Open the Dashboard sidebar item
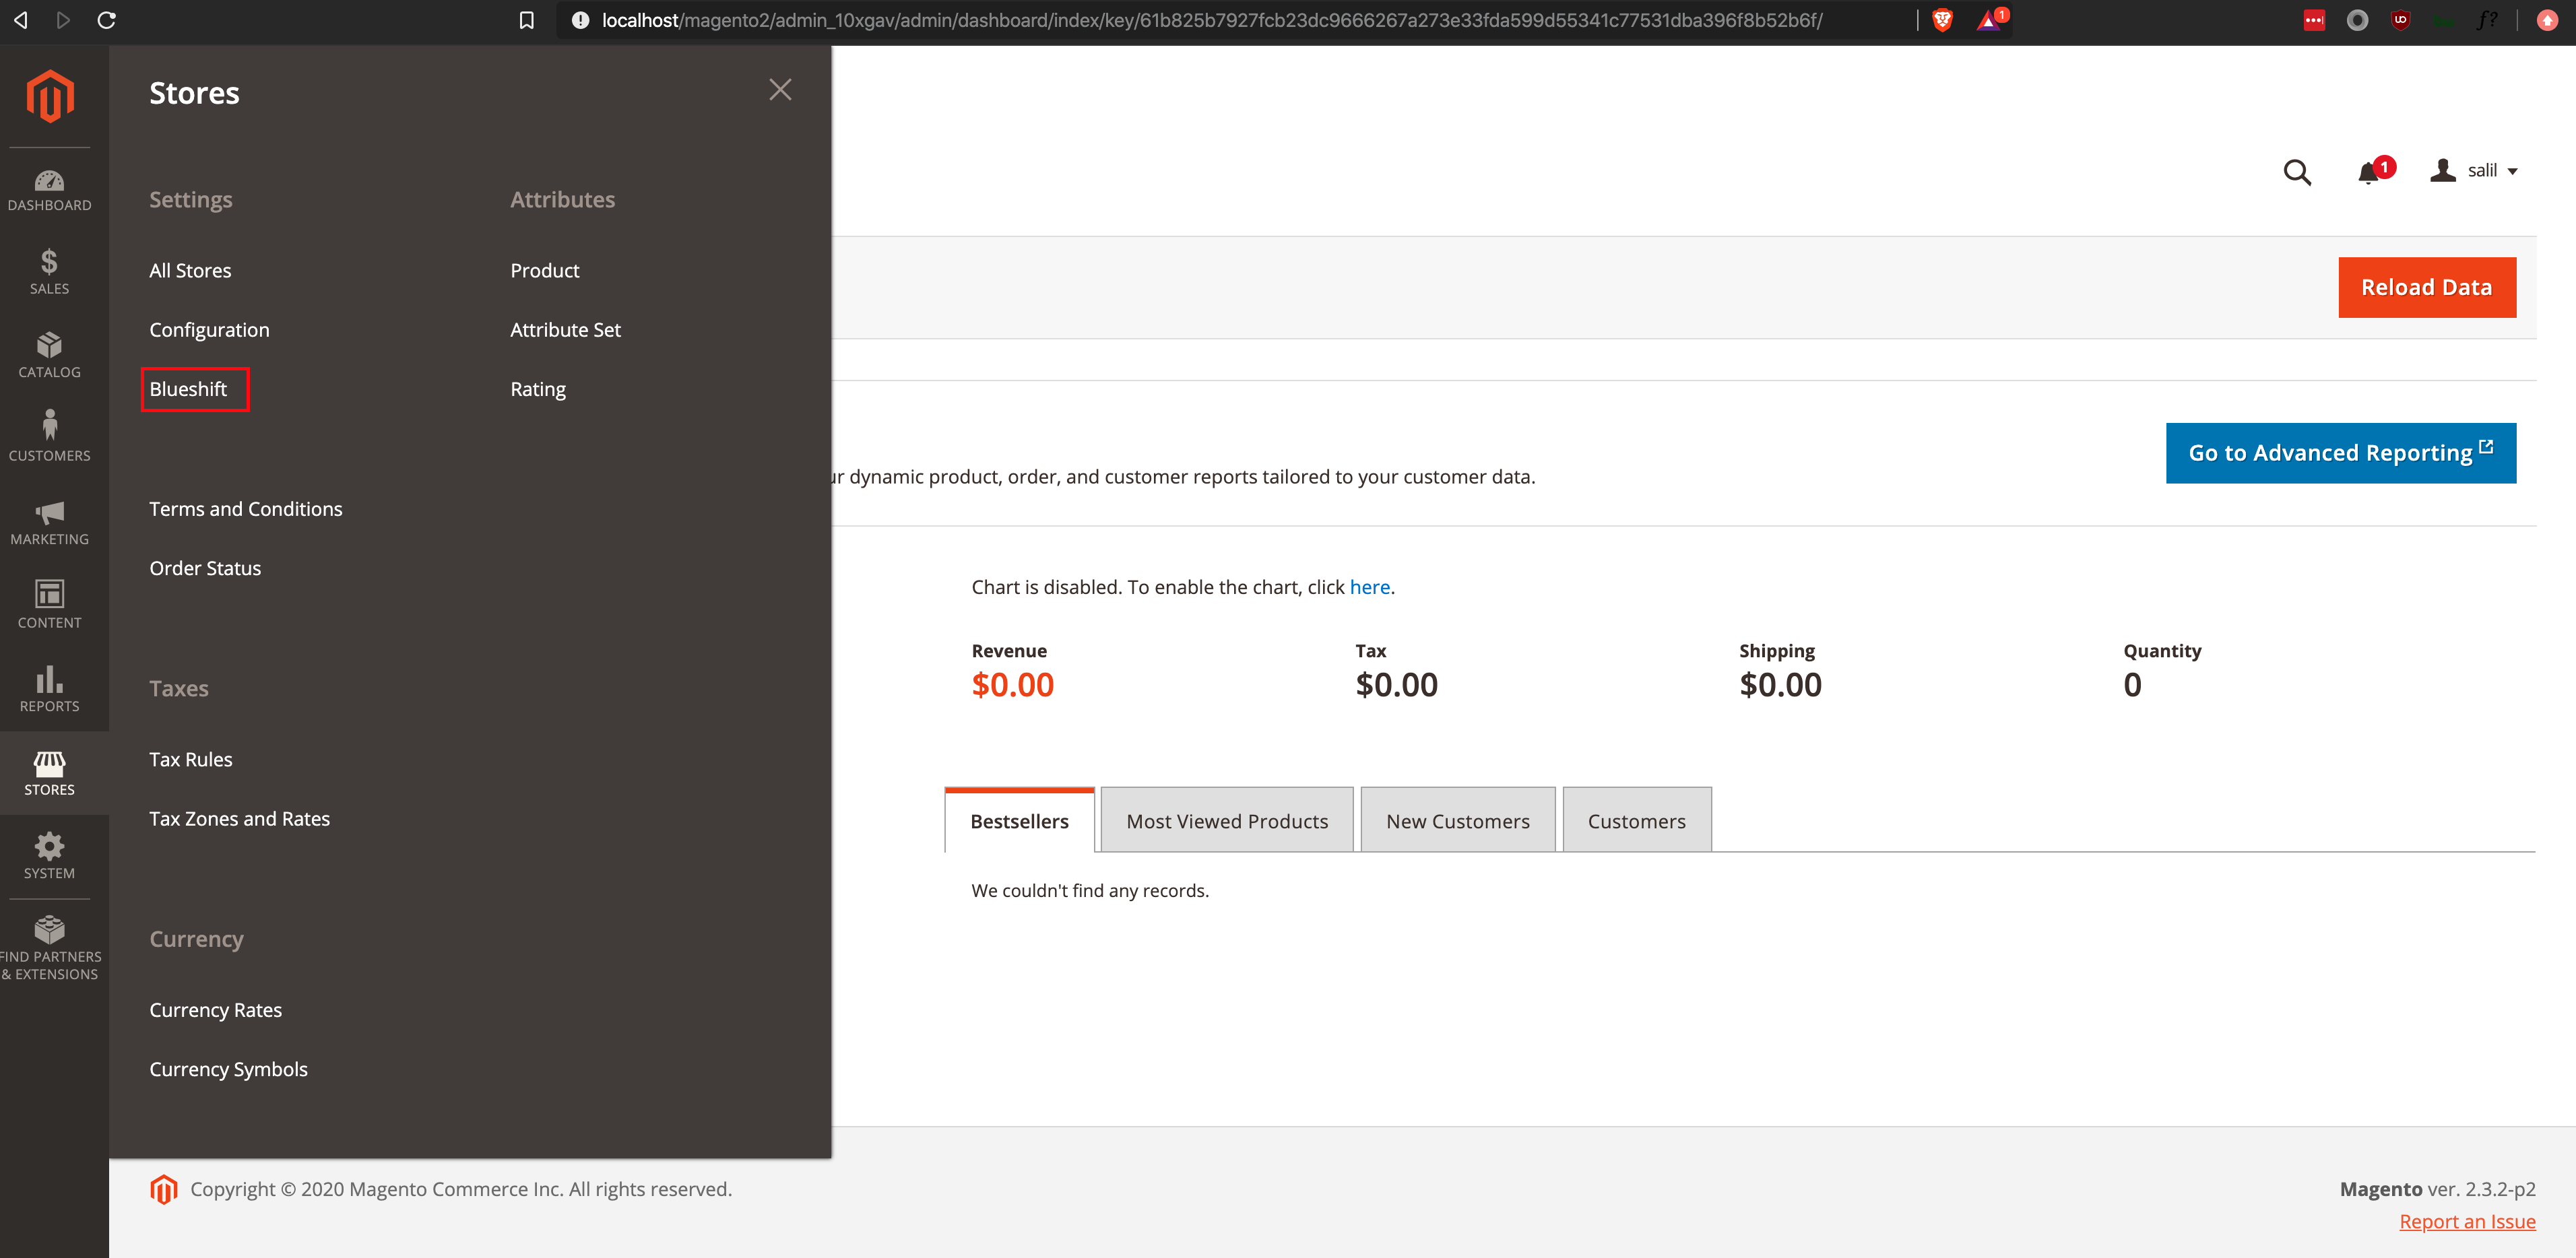The height and width of the screenshot is (1258, 2576). 50,190
